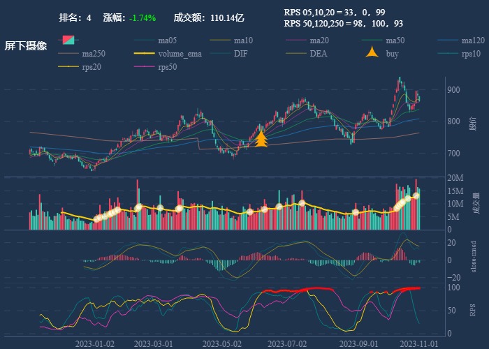Click the 排名: 4 label

point(75,17)
